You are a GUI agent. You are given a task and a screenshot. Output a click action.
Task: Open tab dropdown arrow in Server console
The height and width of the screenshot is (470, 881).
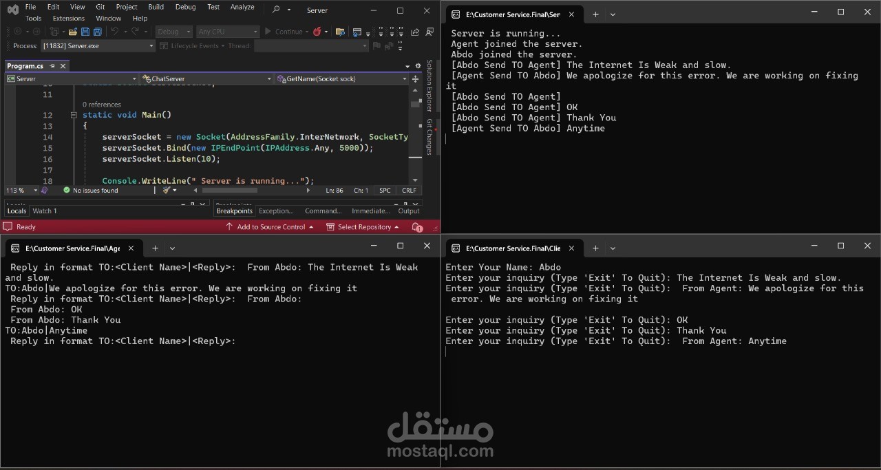(x=613, y=14)
